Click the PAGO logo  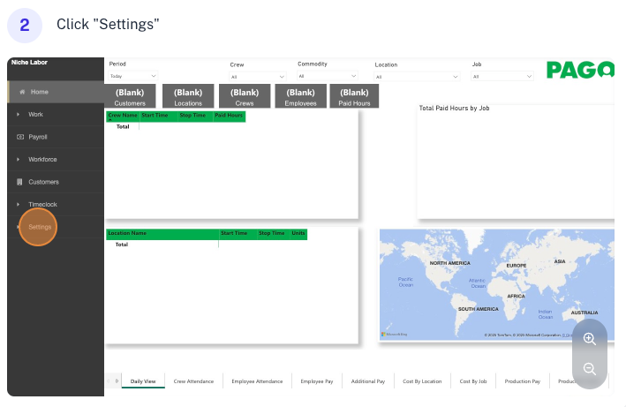coord(579,70)
